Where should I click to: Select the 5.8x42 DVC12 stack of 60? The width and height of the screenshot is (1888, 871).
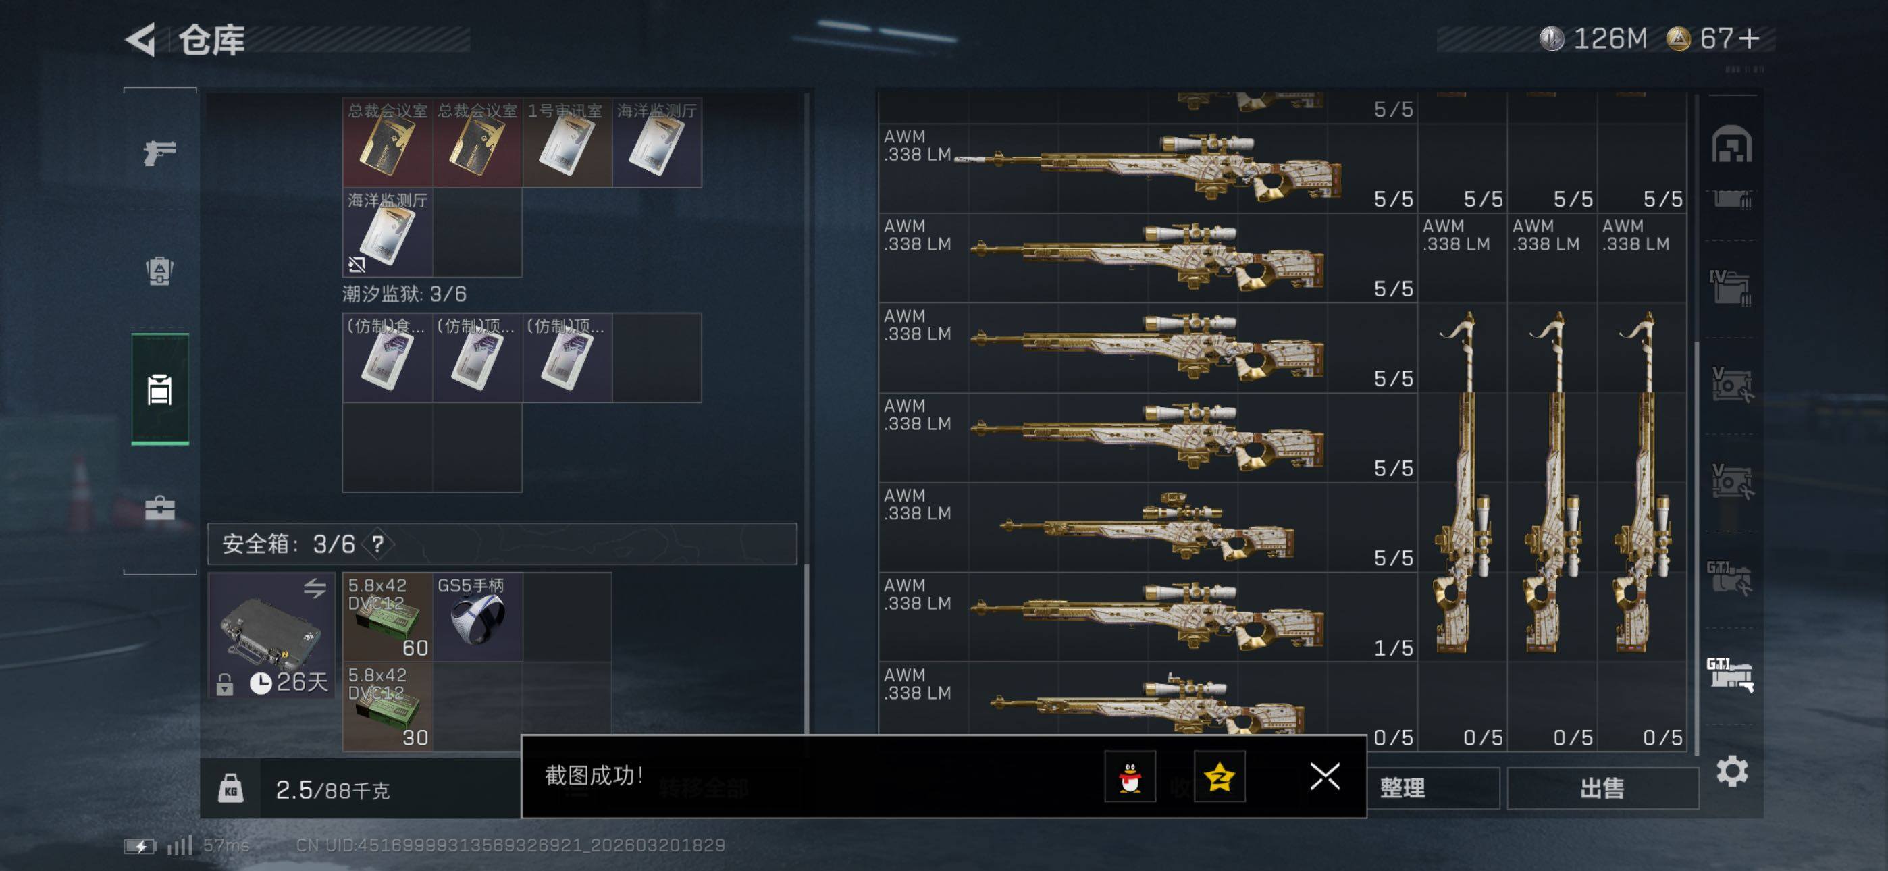(388, 616)
